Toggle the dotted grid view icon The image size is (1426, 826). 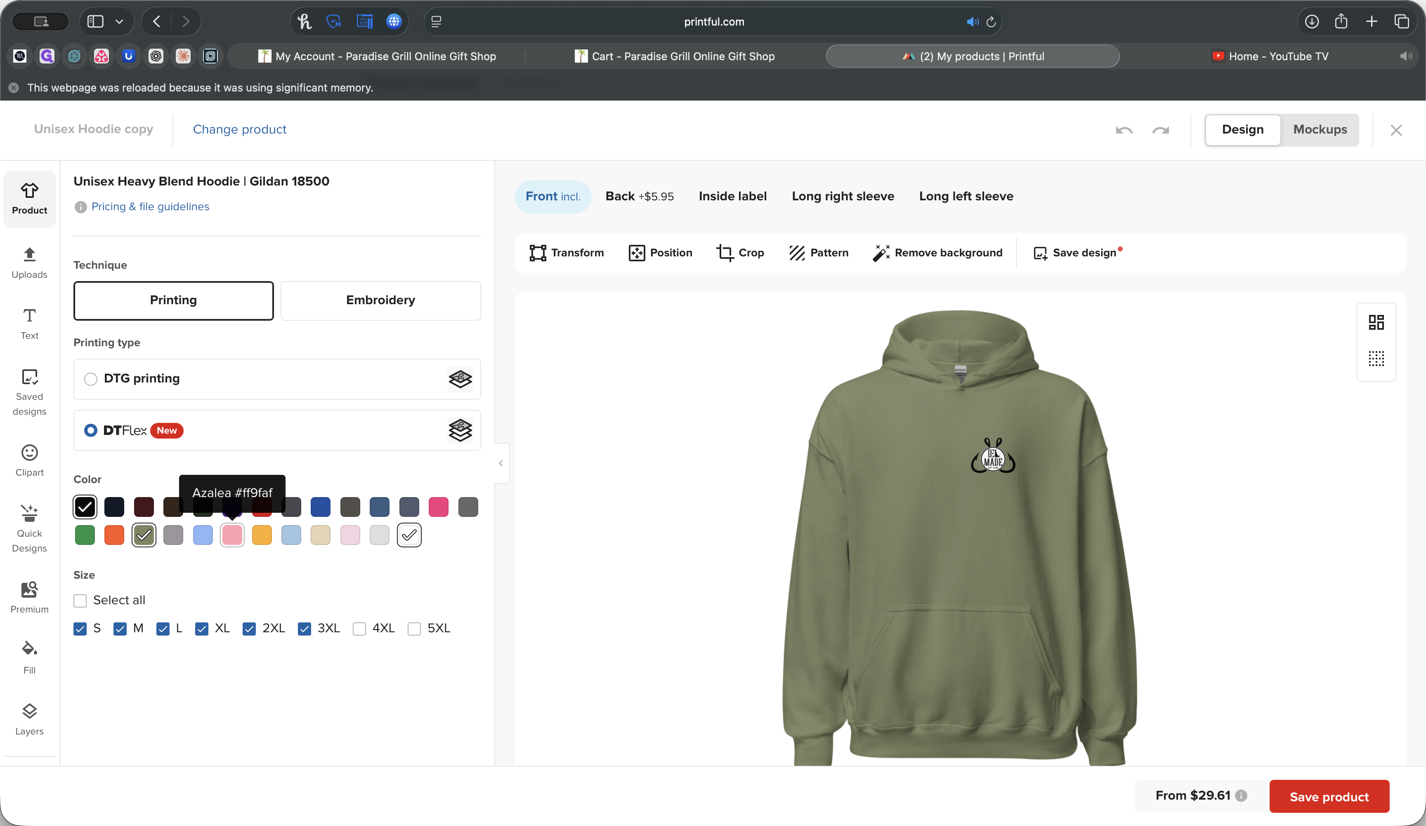pyautogui.click(x=1376, y=359)
